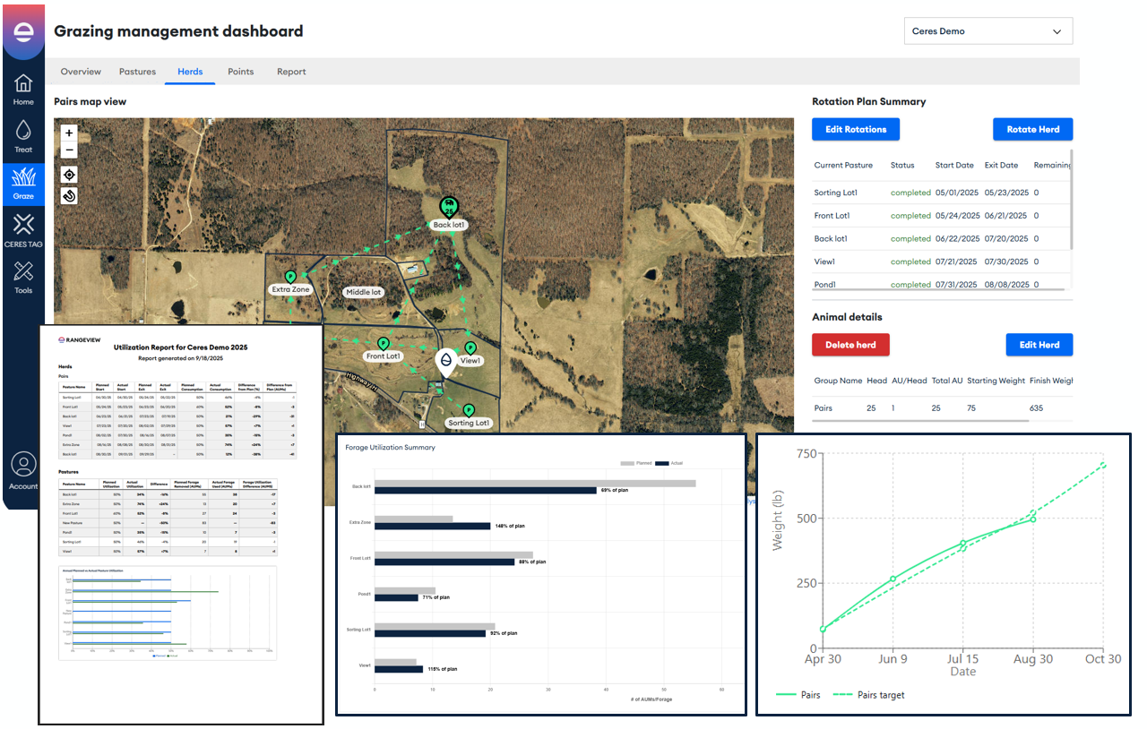Click the Back lot1 herd marker
The image size is (1147, 729).
pyautogui.click(x=448, y=206)
